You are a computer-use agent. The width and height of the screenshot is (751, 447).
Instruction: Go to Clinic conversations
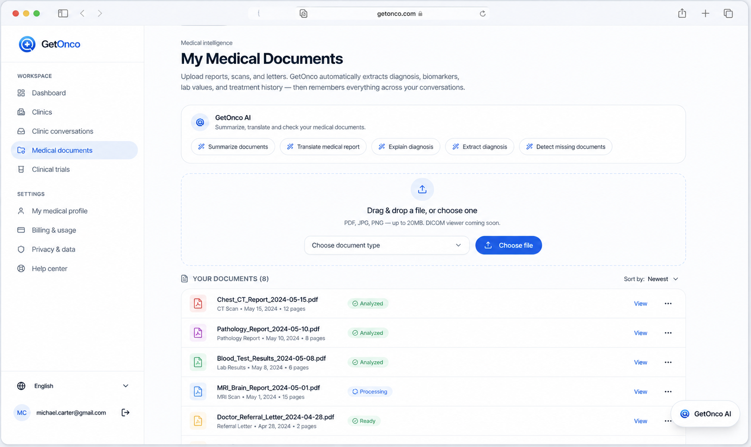click(x=74, y=131)
